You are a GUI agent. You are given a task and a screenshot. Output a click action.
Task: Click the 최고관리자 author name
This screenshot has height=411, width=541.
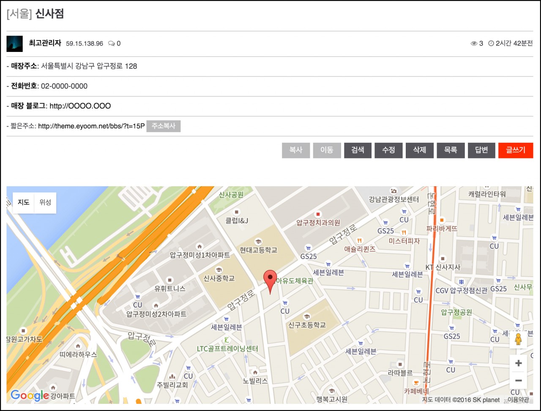click(x=45, y=43)
